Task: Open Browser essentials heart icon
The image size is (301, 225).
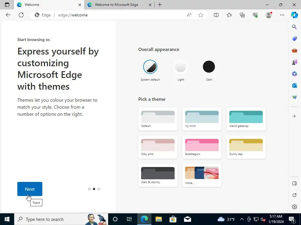Action: tap(255, 15)
